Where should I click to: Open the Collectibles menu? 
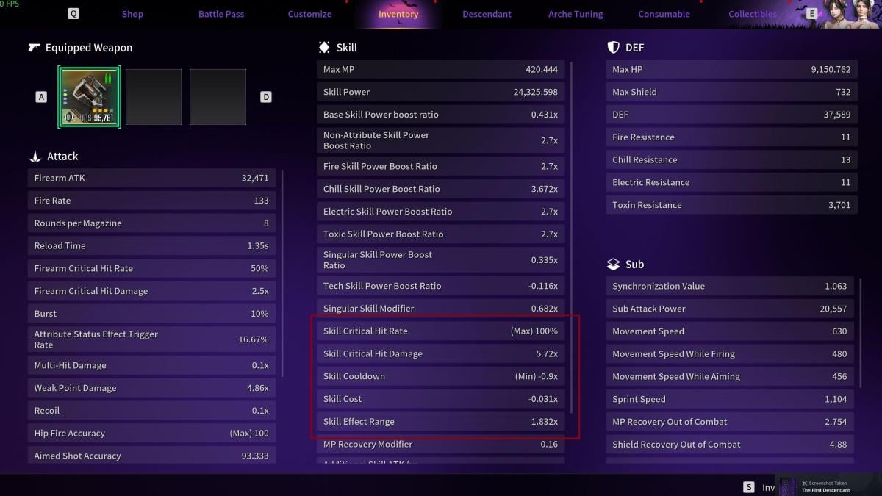(752, 13)
